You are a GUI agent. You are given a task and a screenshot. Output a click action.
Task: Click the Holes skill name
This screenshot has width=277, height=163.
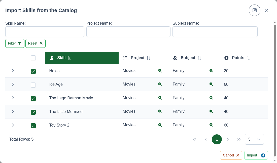tap(54, 71)
